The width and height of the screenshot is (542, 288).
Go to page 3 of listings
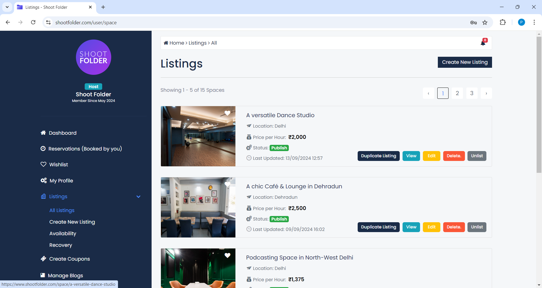tap(472, 93)
